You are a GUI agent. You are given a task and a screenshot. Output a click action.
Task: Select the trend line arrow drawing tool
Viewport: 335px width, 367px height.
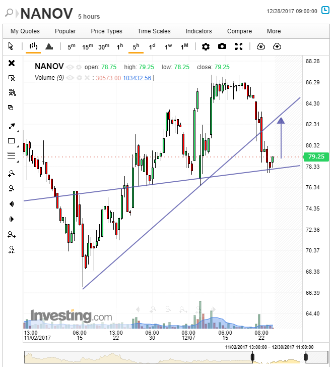(12, 126)
